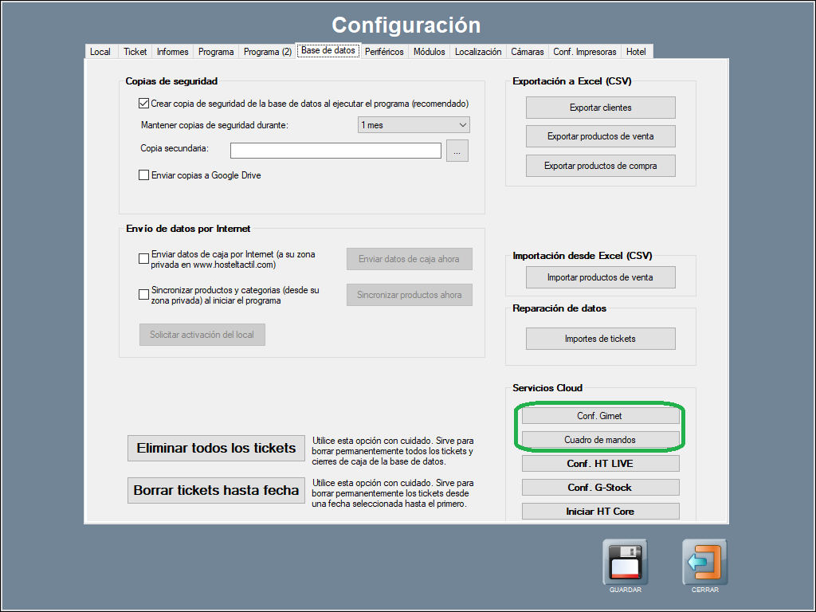Enable sending cash data over Internet

(144, 259)
